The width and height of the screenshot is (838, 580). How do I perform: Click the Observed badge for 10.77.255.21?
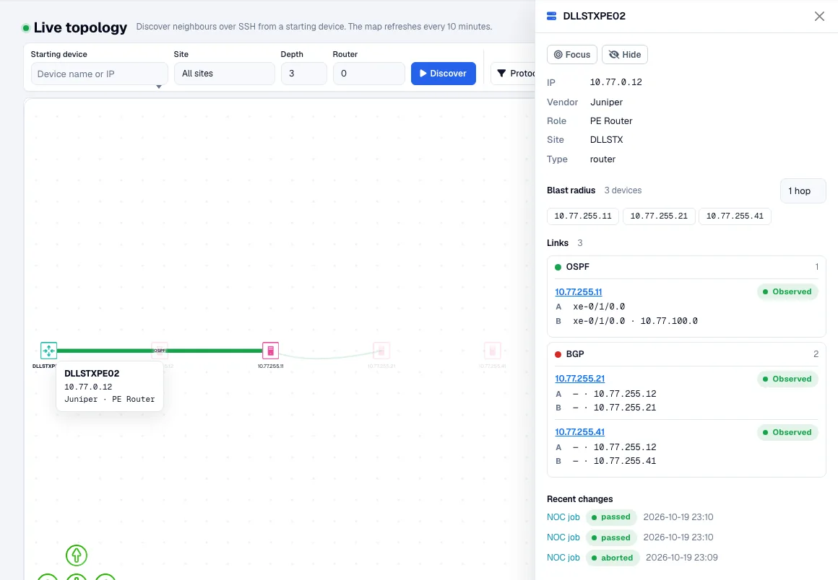click(787, 379)
